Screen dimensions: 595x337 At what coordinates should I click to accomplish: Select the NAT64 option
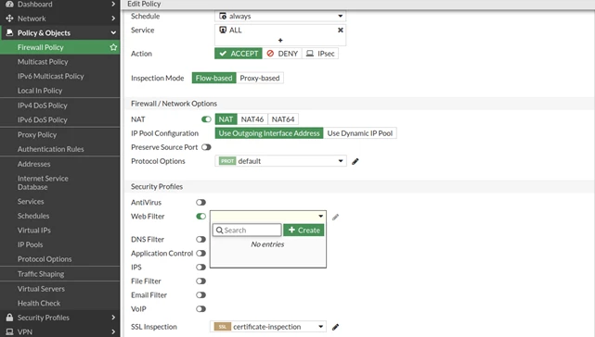coord(283,119)
